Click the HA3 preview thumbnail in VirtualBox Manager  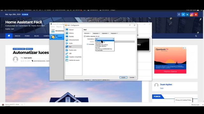(143, 45)
